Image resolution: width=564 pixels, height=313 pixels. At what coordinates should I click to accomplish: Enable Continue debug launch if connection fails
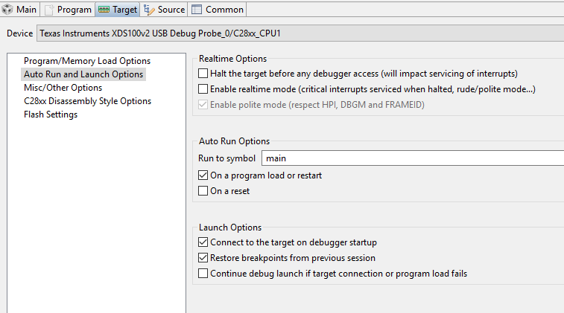pyautogui.click(x=203, y=274)
